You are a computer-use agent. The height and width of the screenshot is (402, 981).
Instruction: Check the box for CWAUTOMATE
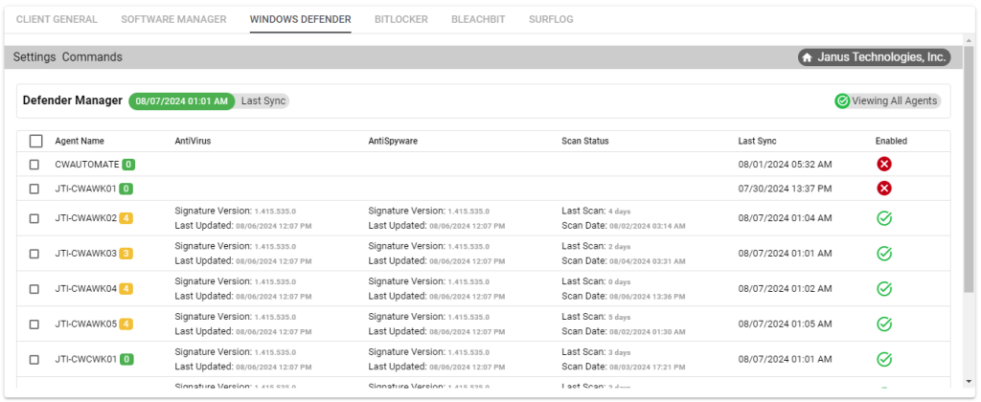point(34,165)
